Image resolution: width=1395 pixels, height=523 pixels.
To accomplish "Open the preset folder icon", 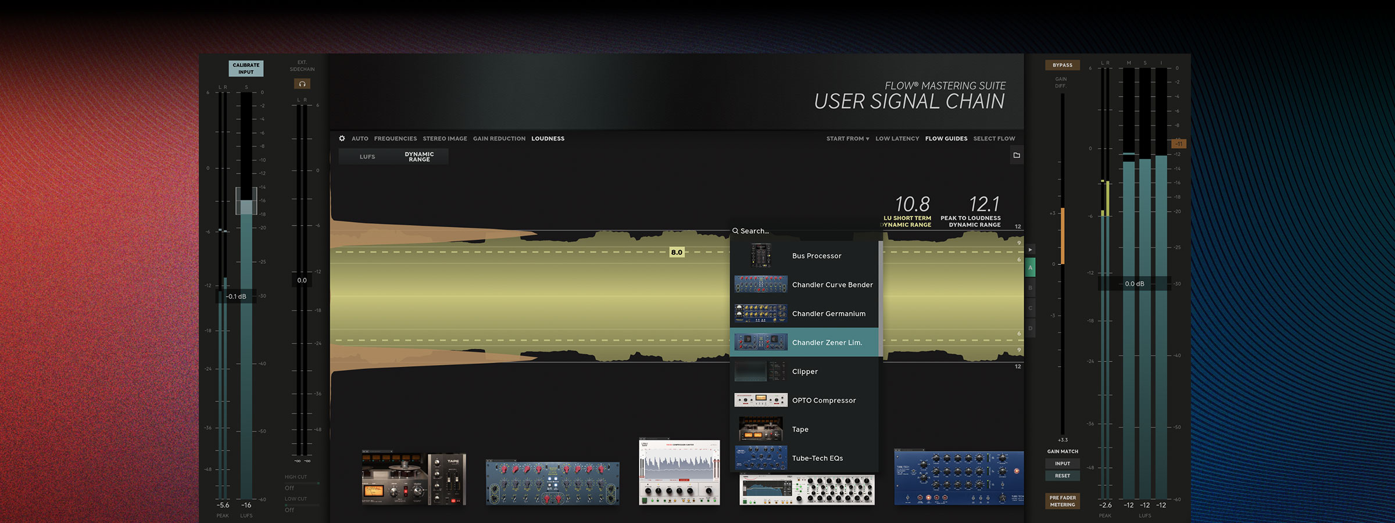I will click(1017, 155).
